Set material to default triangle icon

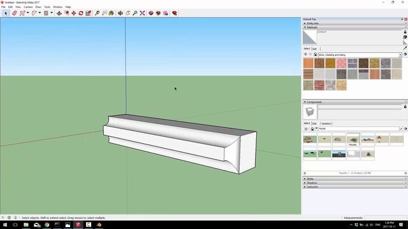405,42
